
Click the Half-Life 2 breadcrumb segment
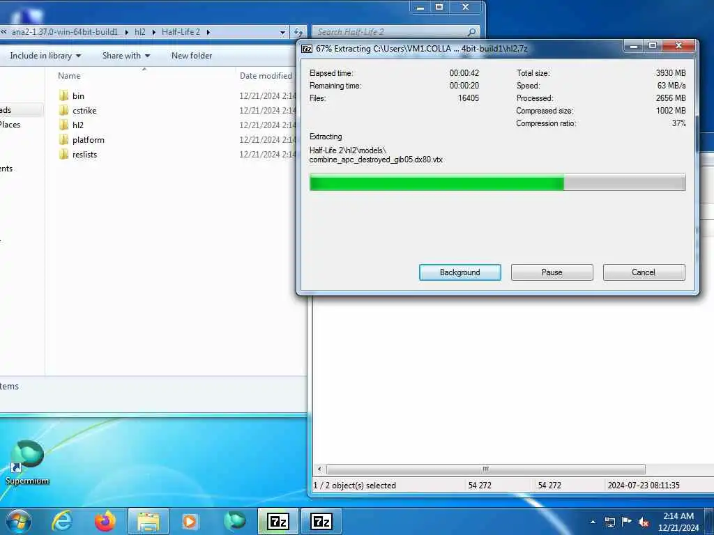pyautogui.click(x=181, y=32)
